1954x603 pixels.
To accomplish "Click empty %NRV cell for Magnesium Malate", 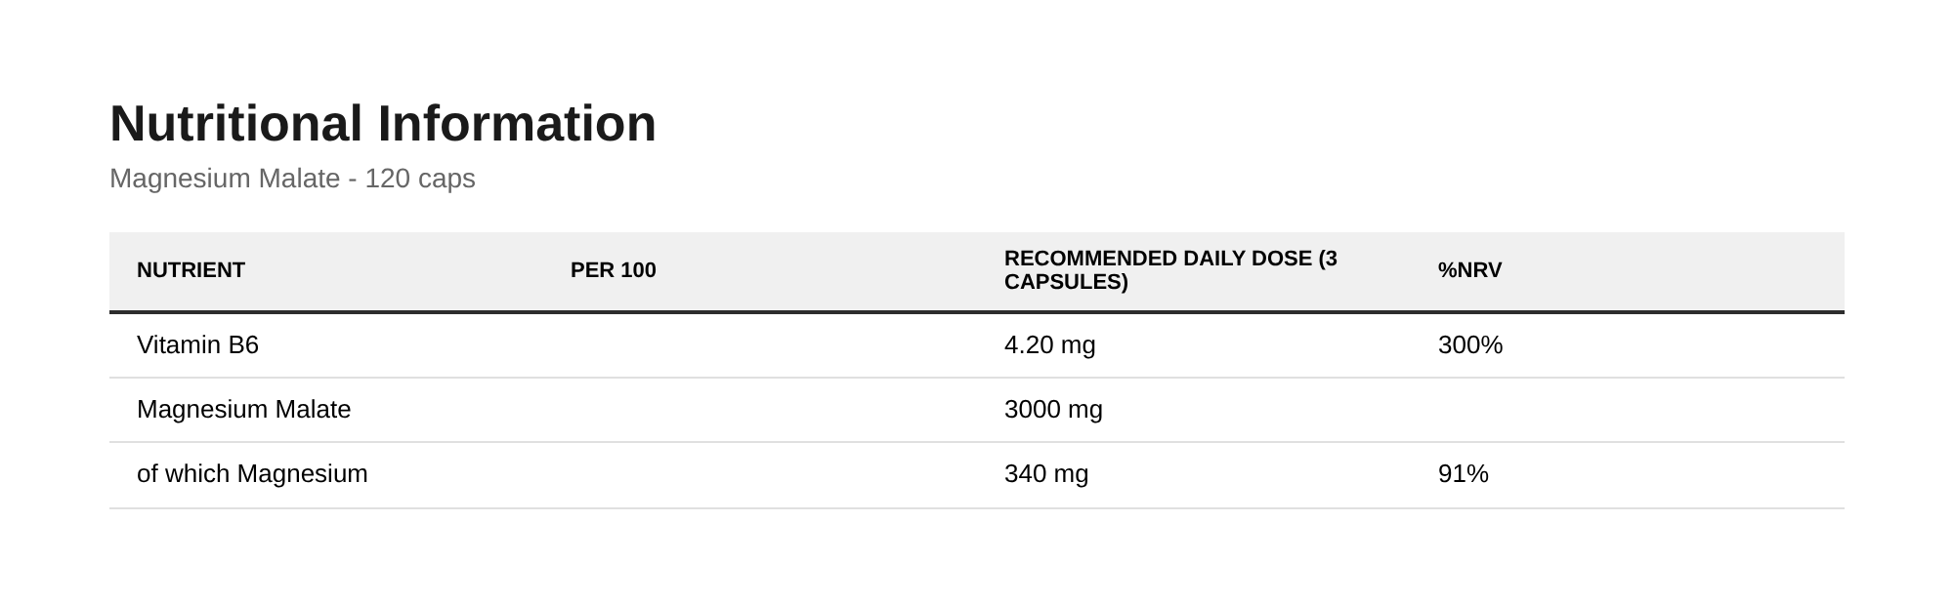I will click(1628, 410).
